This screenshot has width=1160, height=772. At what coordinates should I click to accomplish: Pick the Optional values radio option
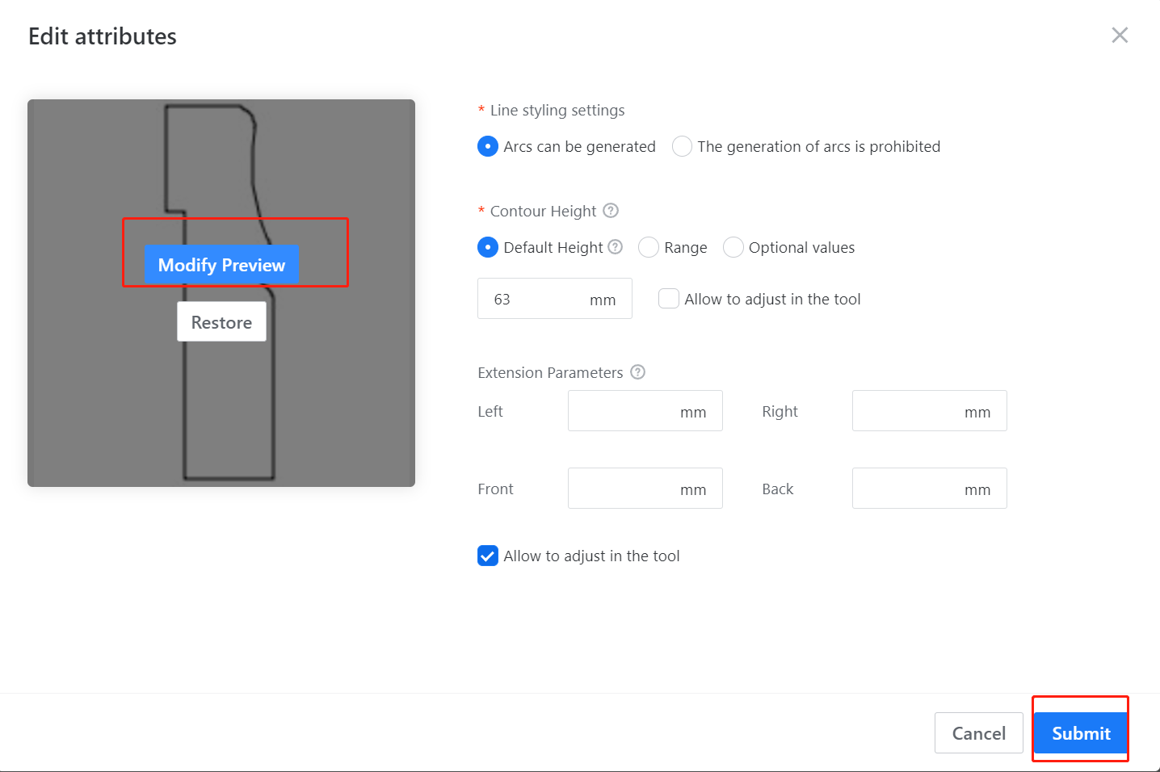(x=733, y=247)
